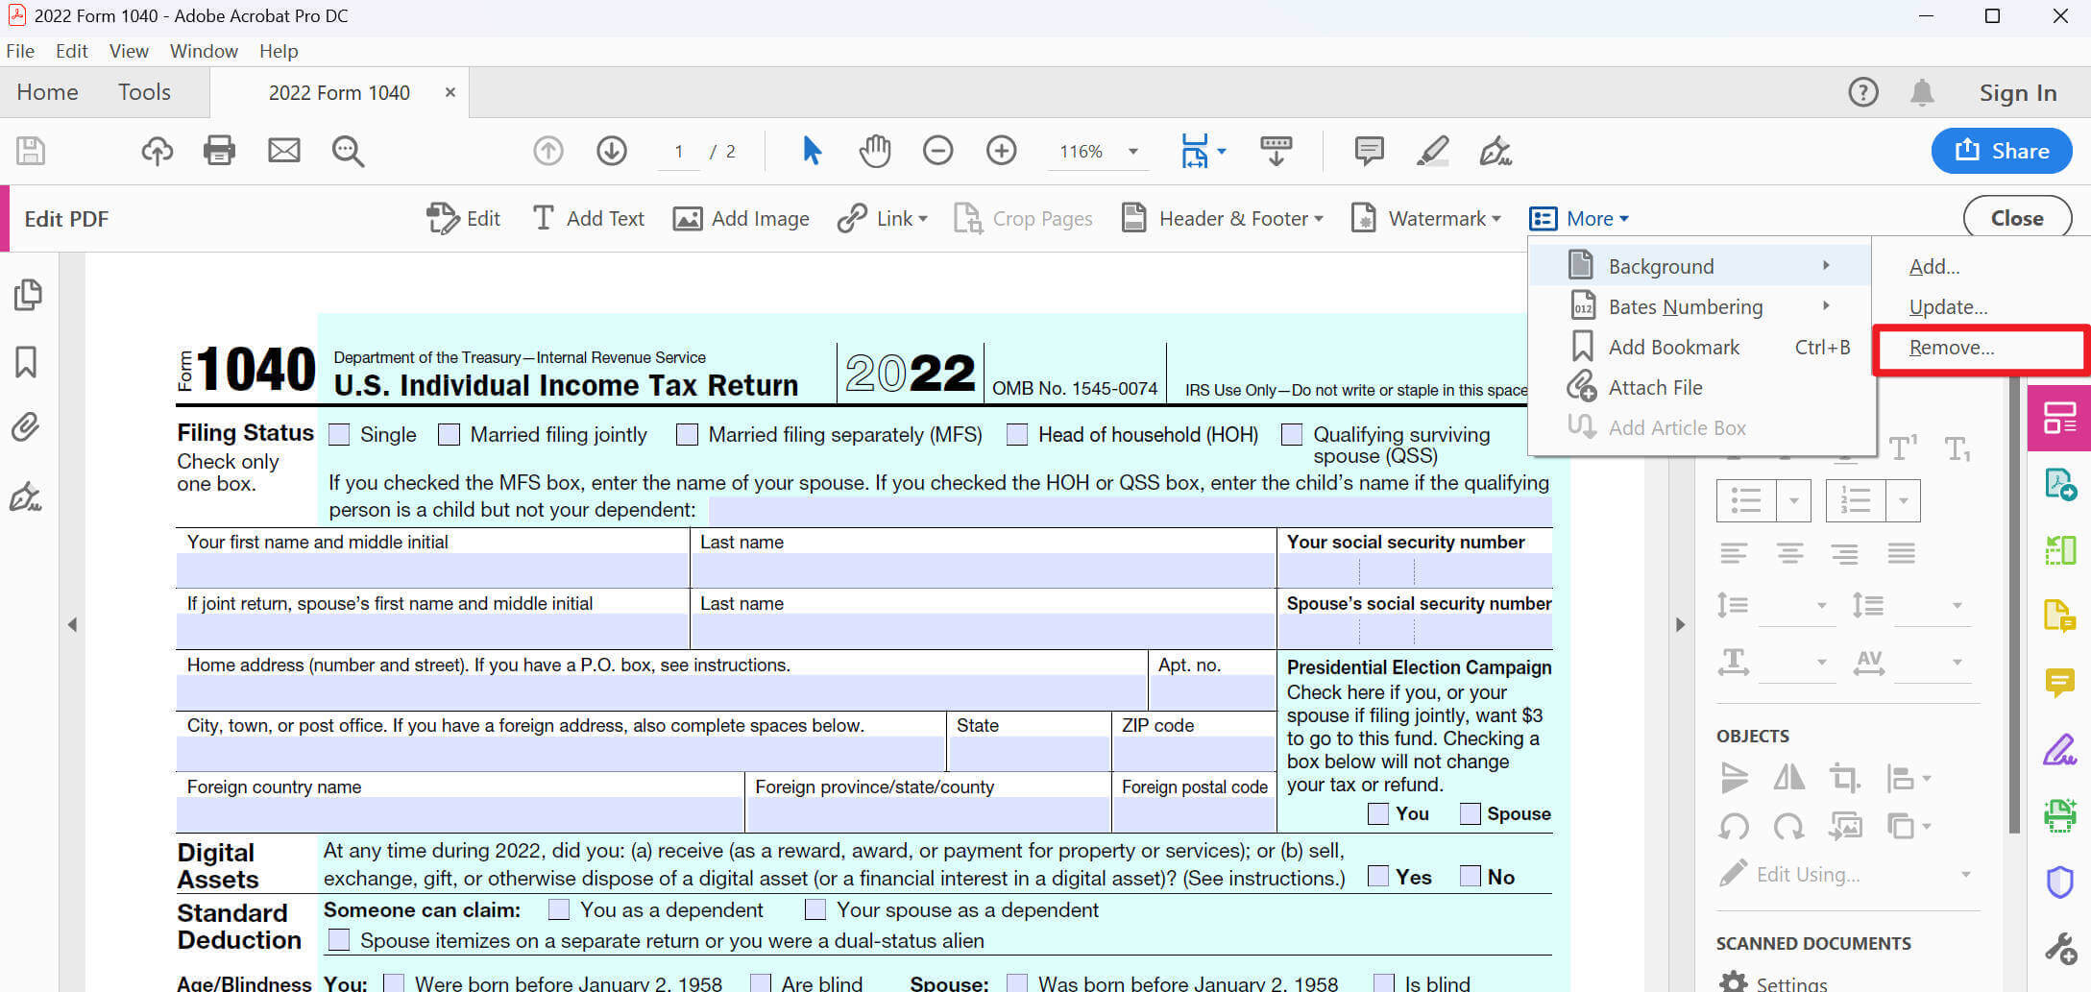Open the Highlight text tool

pyautogui.click(x=1432, y=151)
